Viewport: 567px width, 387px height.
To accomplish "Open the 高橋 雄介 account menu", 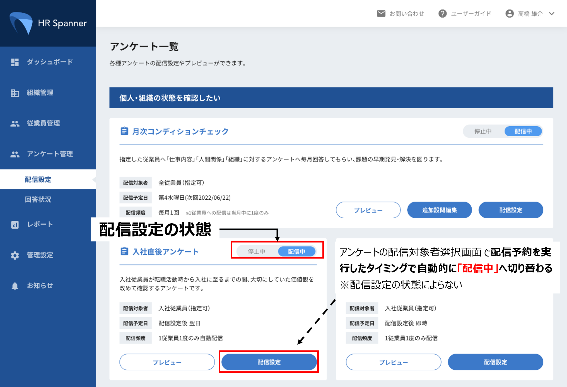I will coord(530,13).
